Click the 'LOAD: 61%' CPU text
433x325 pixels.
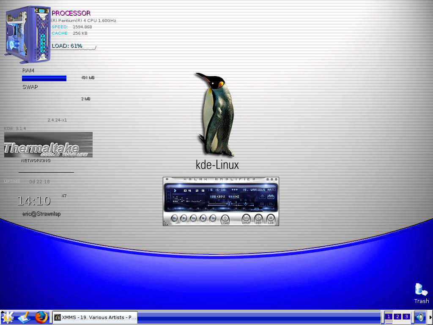pyautogui.click(x=67, y=46)
